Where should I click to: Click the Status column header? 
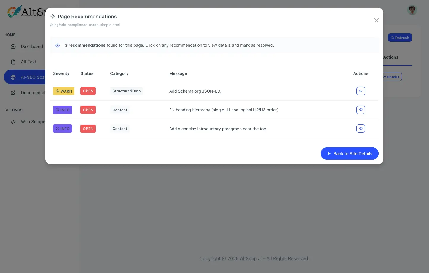point(87,73)
